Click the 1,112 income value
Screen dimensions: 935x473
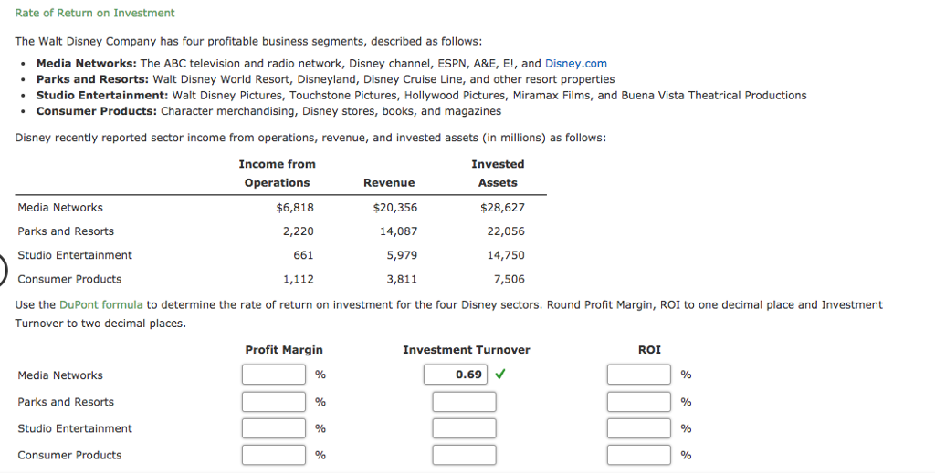(x=299, y=279)
